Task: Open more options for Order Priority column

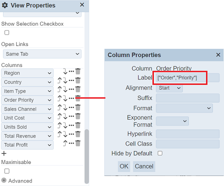Action: coord(72,98)
